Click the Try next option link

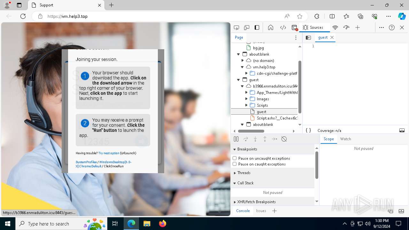tap(109, 153)
